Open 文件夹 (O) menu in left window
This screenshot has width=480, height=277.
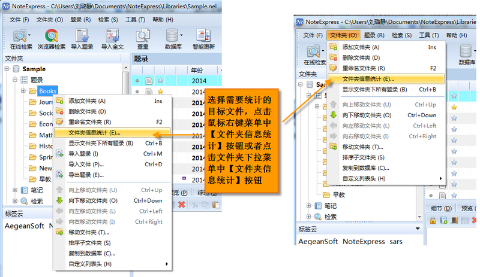(x=50, y=20)
